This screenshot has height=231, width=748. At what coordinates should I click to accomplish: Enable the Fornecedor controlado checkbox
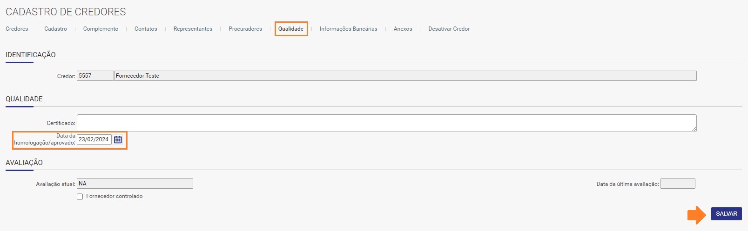click(80, 197)
